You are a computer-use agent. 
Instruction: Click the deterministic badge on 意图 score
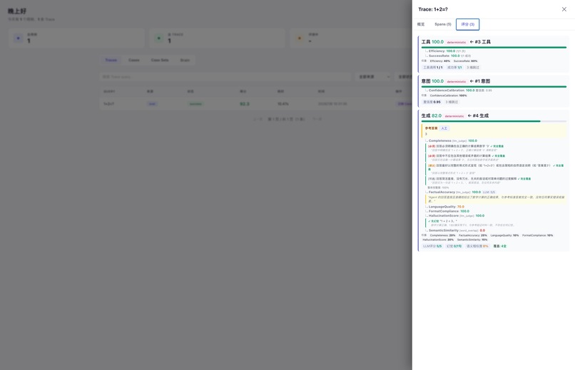tap(457, 81)
